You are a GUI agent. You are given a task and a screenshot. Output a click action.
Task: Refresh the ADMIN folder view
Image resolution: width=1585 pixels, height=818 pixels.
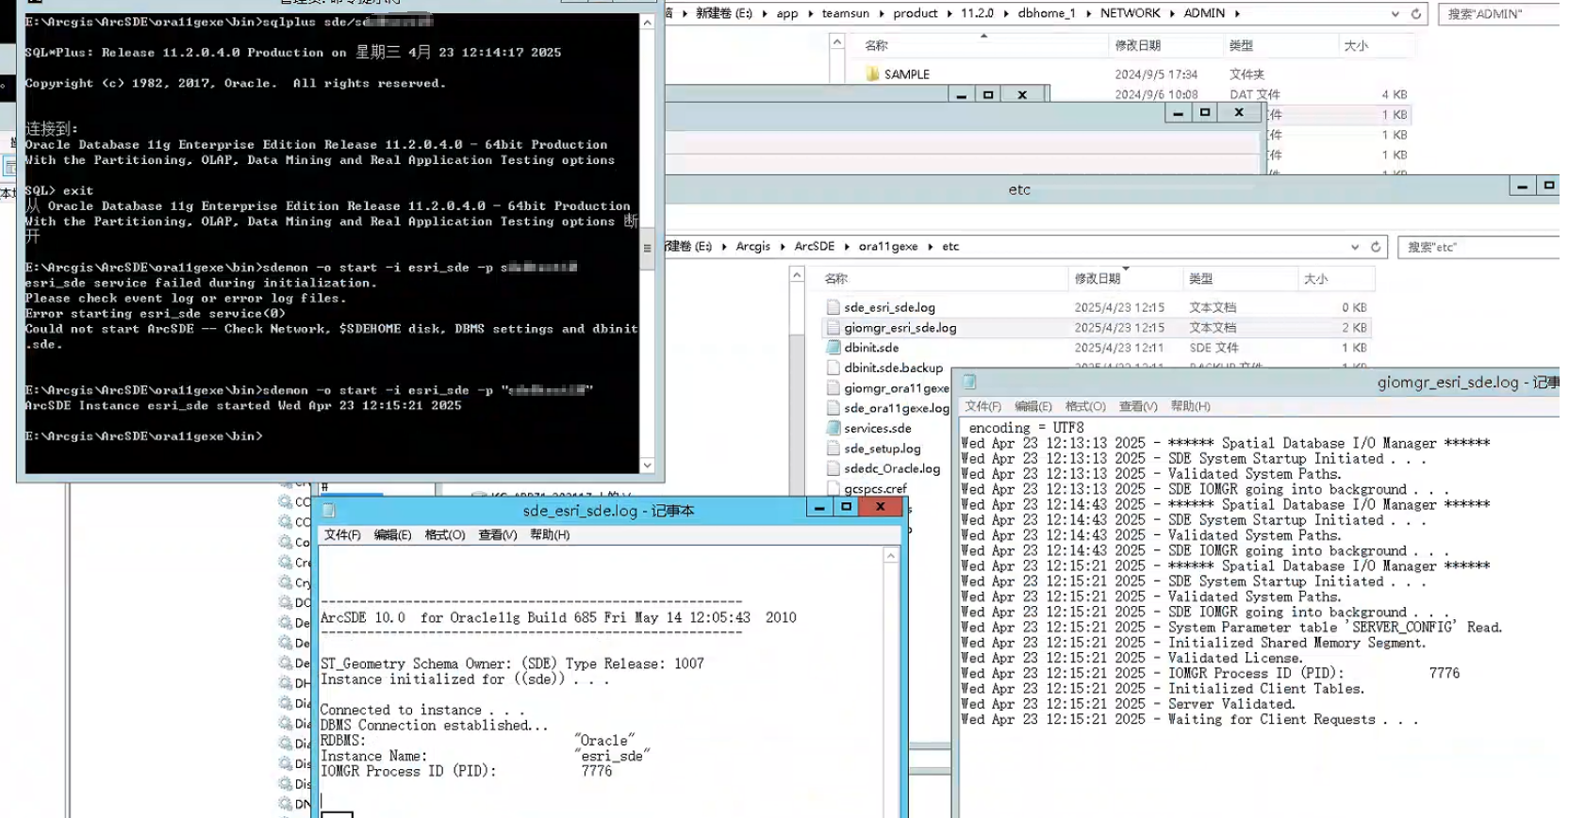pos(1415,13)
